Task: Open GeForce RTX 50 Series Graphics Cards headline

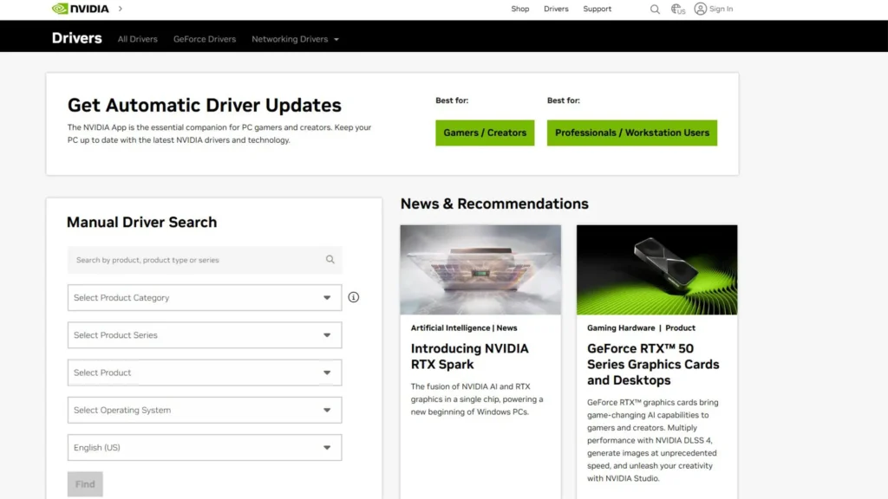Action: pos(653,365)
